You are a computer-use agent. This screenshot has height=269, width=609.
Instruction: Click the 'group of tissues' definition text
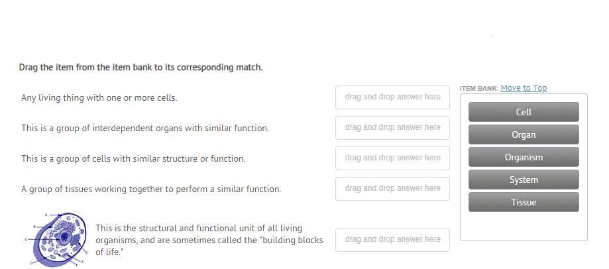point(151,189)
